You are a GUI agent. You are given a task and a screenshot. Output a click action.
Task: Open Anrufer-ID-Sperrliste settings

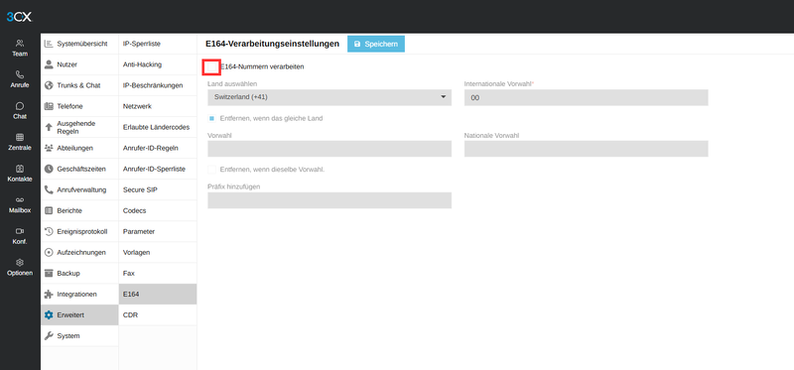pyautogui.click(x=158, y=169)
